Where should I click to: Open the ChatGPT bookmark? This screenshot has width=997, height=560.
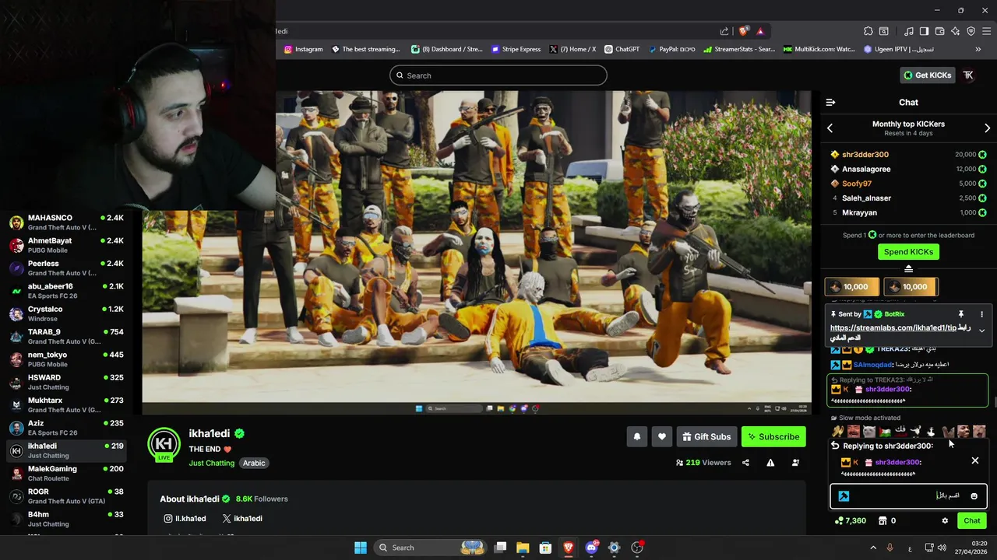[x=622, y=49]
